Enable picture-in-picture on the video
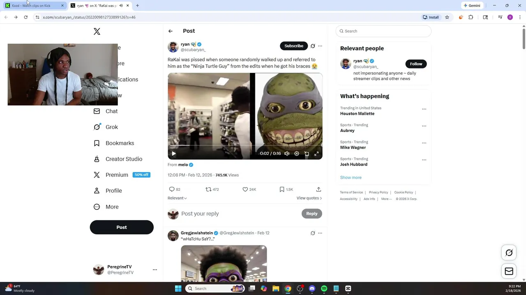The image size is (526, 295). pyautogui.click(x=307, y=154)
